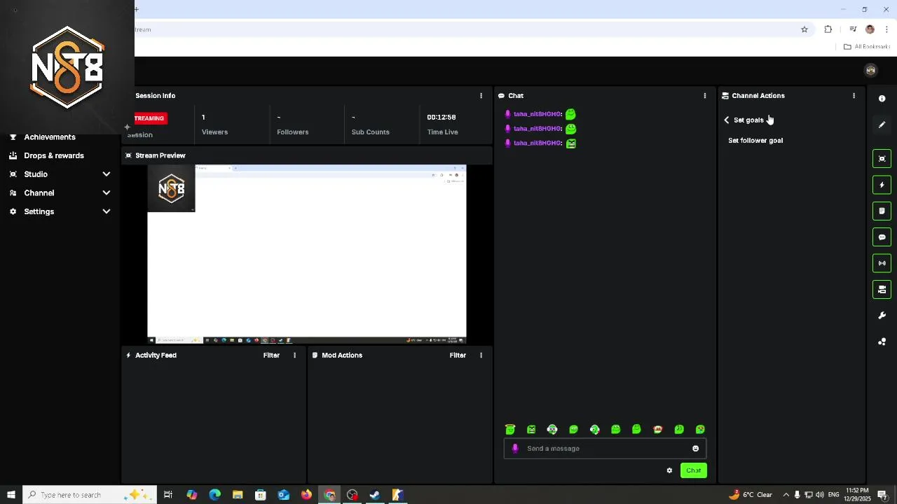
Task: Toggle the document notes panel button in sidebar
Action: [882, 211]
